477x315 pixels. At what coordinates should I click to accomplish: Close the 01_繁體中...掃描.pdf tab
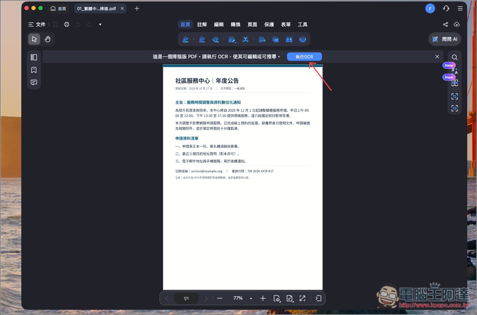click(x=122, y=8)
